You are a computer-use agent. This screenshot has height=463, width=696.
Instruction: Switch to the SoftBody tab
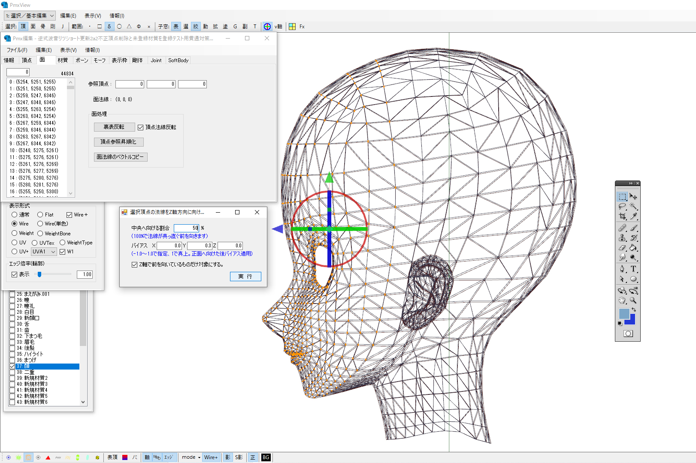[x=178, y=60]
